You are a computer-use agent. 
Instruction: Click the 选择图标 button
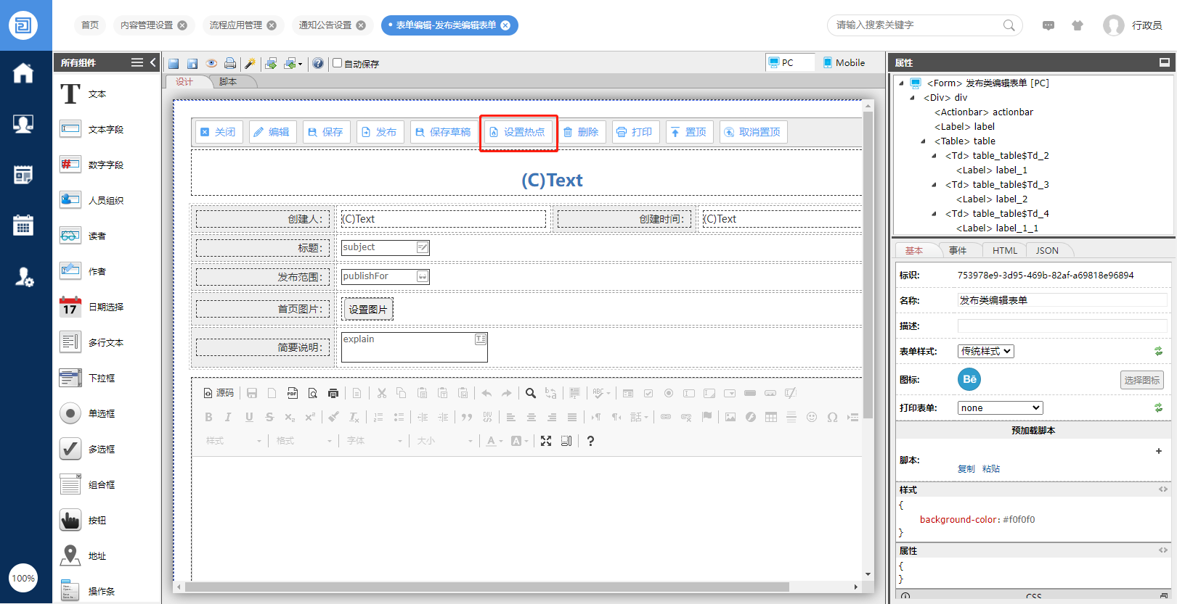pos(1141,380)
